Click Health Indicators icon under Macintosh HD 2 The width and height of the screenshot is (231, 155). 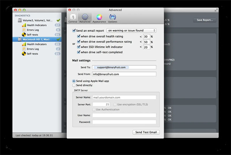coord(24,44)
